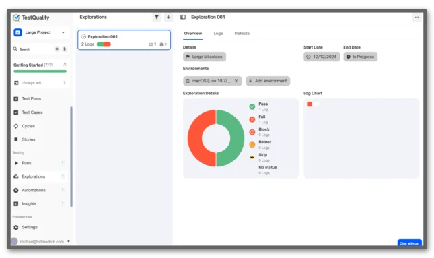Expand the 10 days left chevron

click(65, 83)
